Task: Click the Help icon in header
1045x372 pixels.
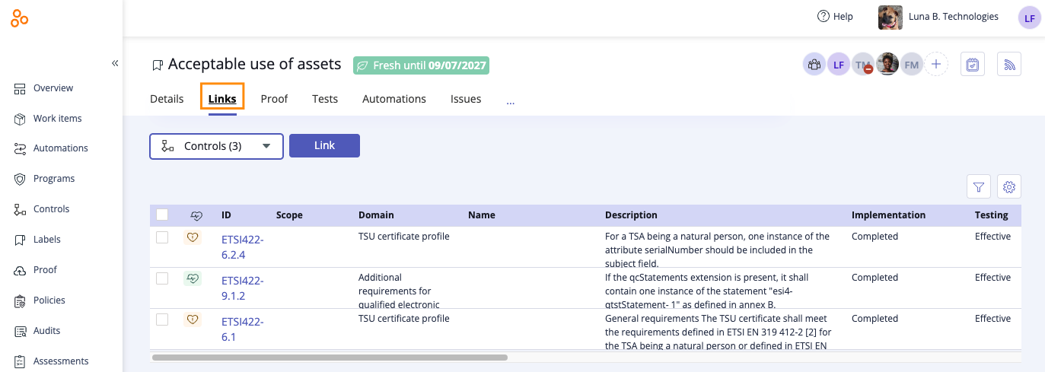Action: [x=823, y=17]
